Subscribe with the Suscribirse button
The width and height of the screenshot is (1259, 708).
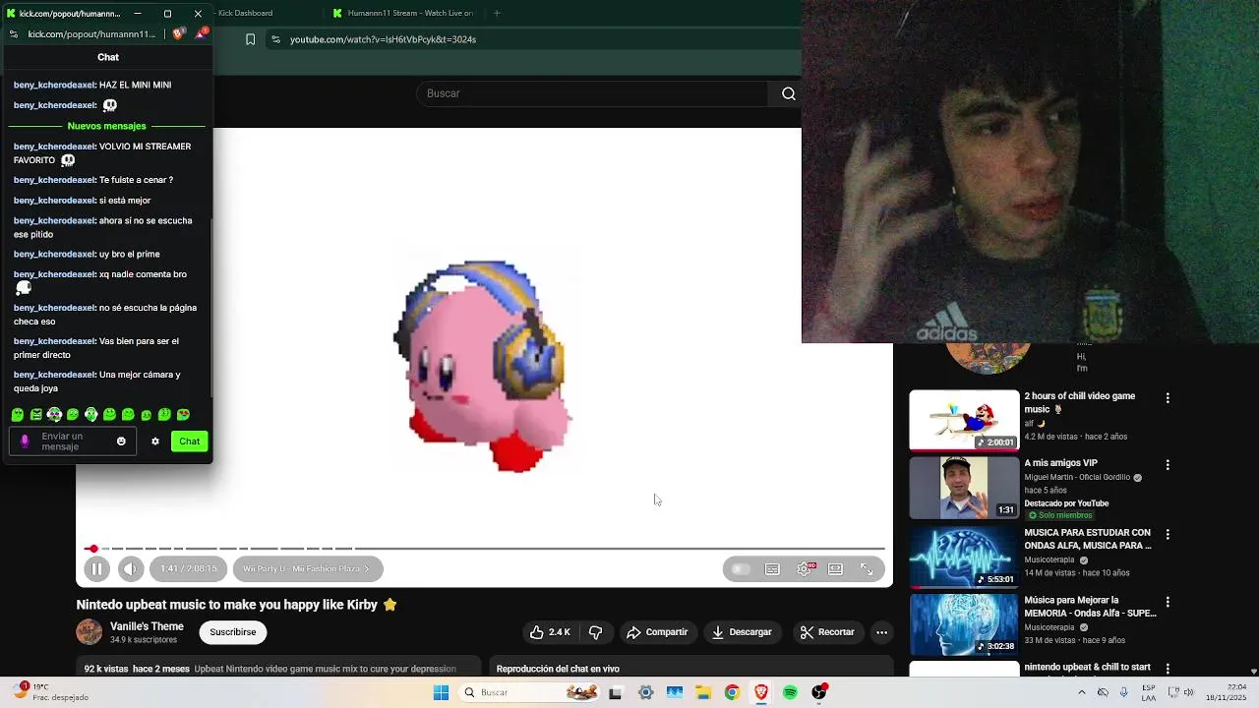(x=233, y=632)
